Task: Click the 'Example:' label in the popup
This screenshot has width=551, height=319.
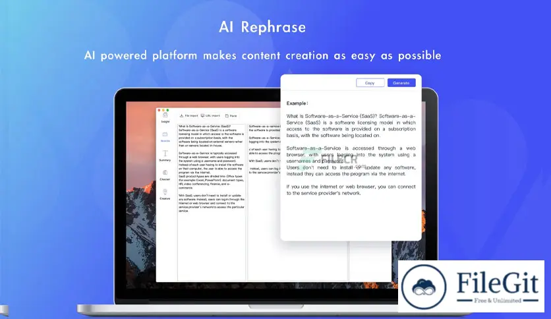Action: (x=297, y=103)
